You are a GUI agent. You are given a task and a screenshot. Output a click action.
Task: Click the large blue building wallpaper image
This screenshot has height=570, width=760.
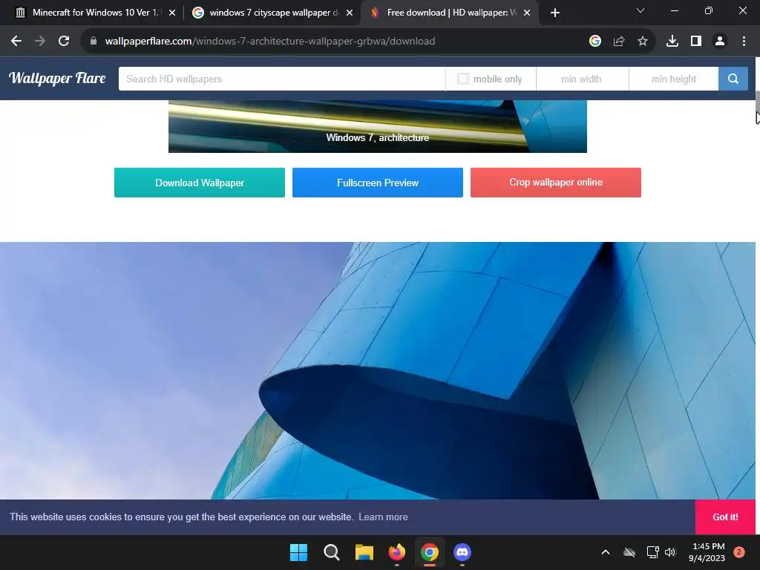(378, 370)
